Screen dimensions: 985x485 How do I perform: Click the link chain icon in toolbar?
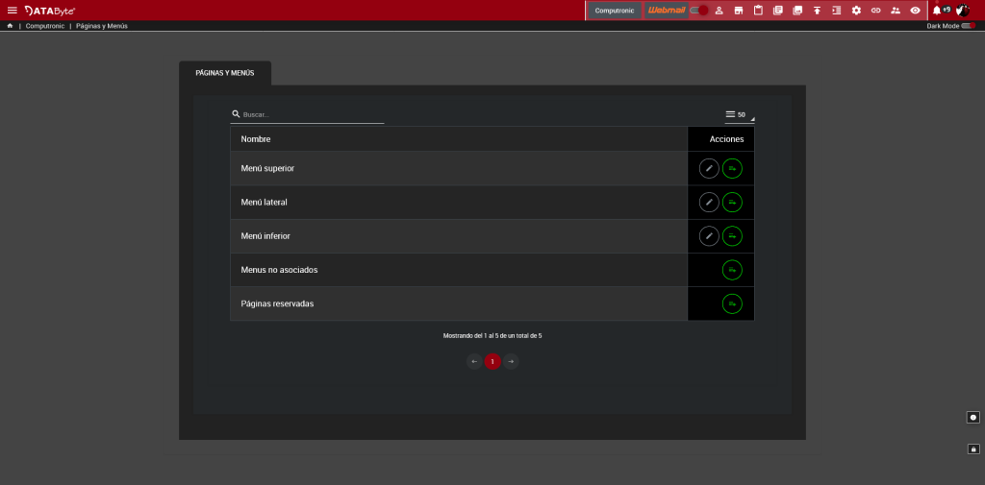875,11
